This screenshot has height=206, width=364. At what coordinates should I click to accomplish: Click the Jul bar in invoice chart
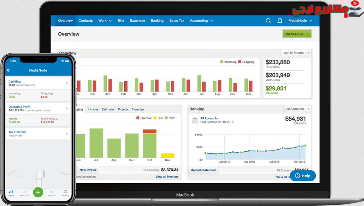click(x=96, y=143)
